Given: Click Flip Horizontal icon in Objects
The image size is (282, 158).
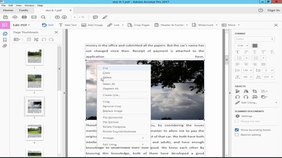Looking at the screenshot, I should (246, 91).
